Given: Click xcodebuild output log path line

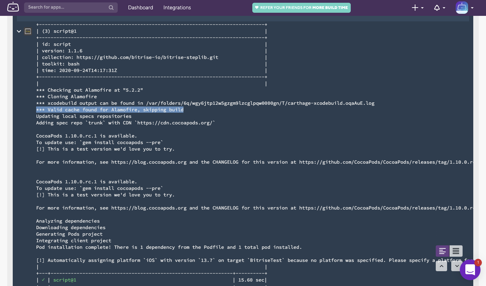Looking at the screenshot, I should click(205, 103).
